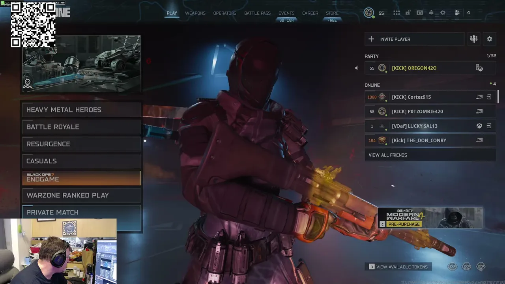Click P0TZOMBIE420's PC platform icon
The image size is (505, 284).
pyautogui.click(x=479, y=112)
